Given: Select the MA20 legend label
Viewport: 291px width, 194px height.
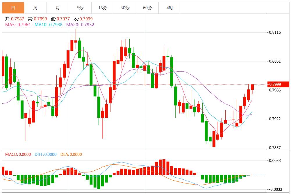Looking at the screenshot, I should (80, 25).
